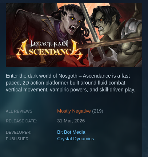Click the (219) review count

(97, 111)
